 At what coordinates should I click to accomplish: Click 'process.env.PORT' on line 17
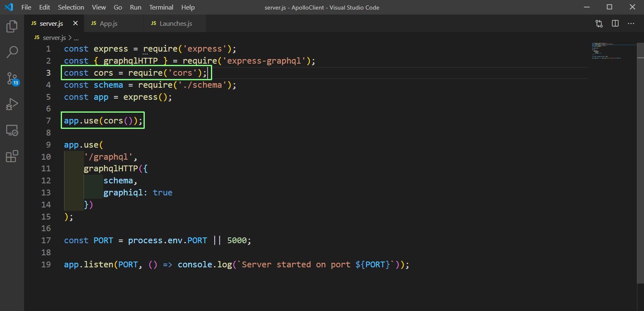tap(168, 241)
